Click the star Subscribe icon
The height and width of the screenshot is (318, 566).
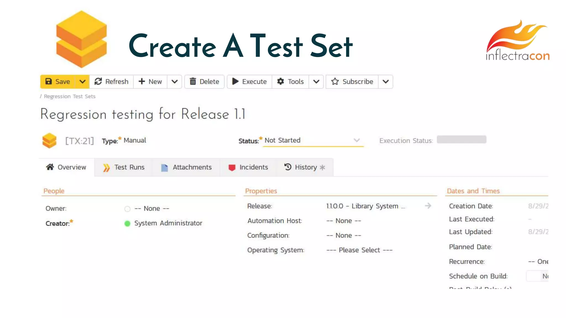335,81
